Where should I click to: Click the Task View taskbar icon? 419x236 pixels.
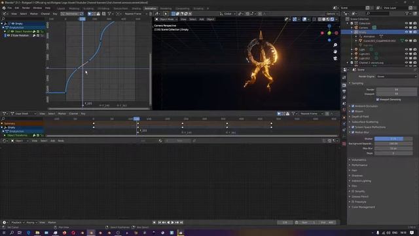pyautogui.click(x=20, y=233)
